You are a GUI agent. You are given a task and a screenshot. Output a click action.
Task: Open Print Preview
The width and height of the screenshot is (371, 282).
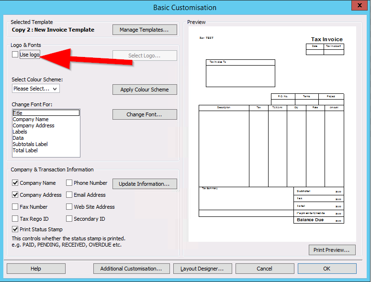pos(332,250)
